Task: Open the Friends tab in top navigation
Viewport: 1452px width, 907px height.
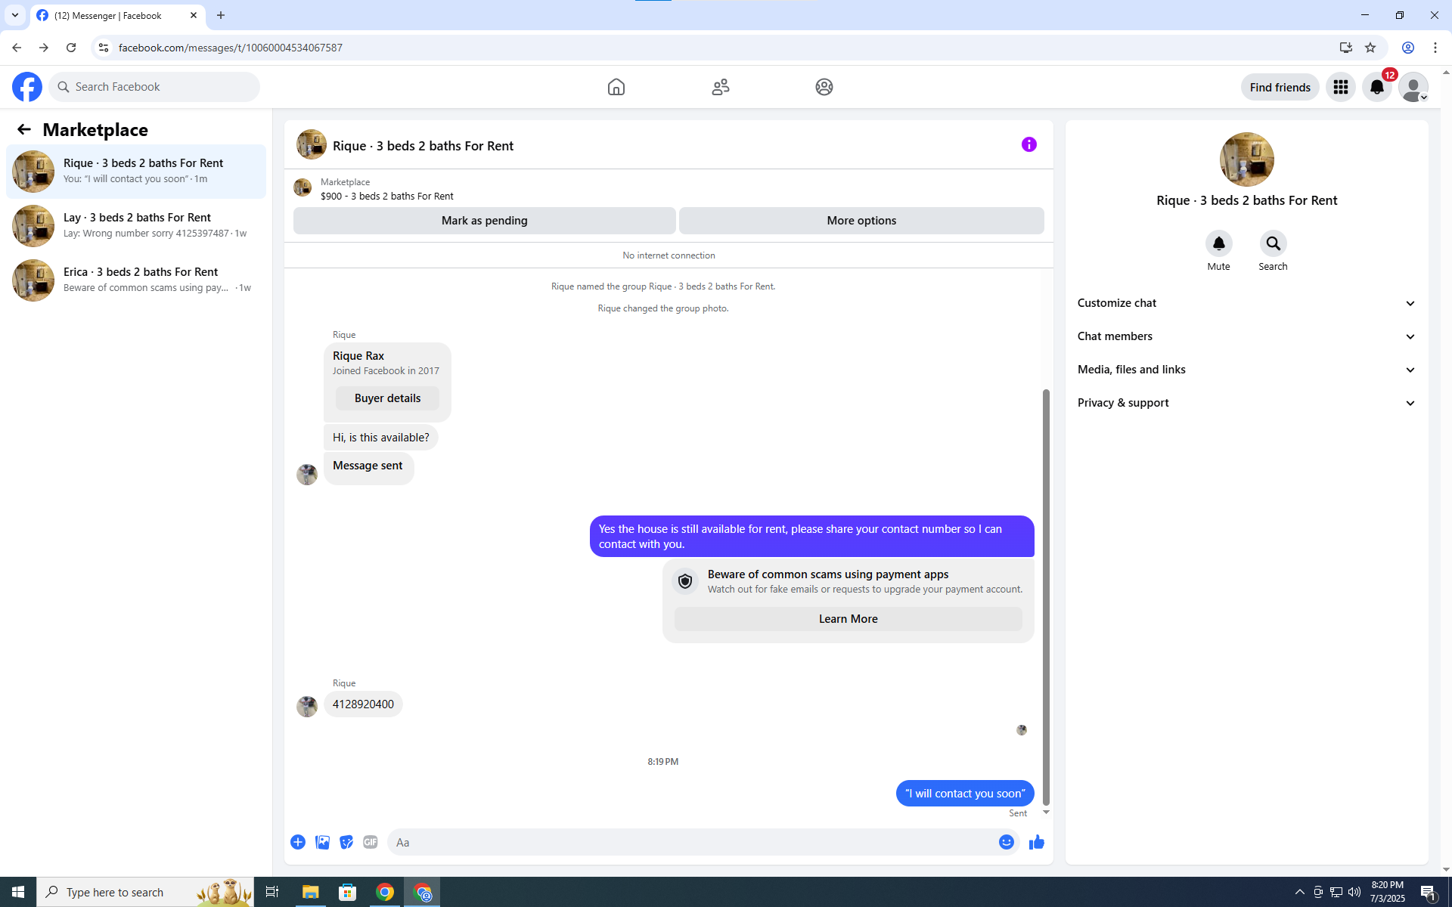Action: click(x=720, y=87)
